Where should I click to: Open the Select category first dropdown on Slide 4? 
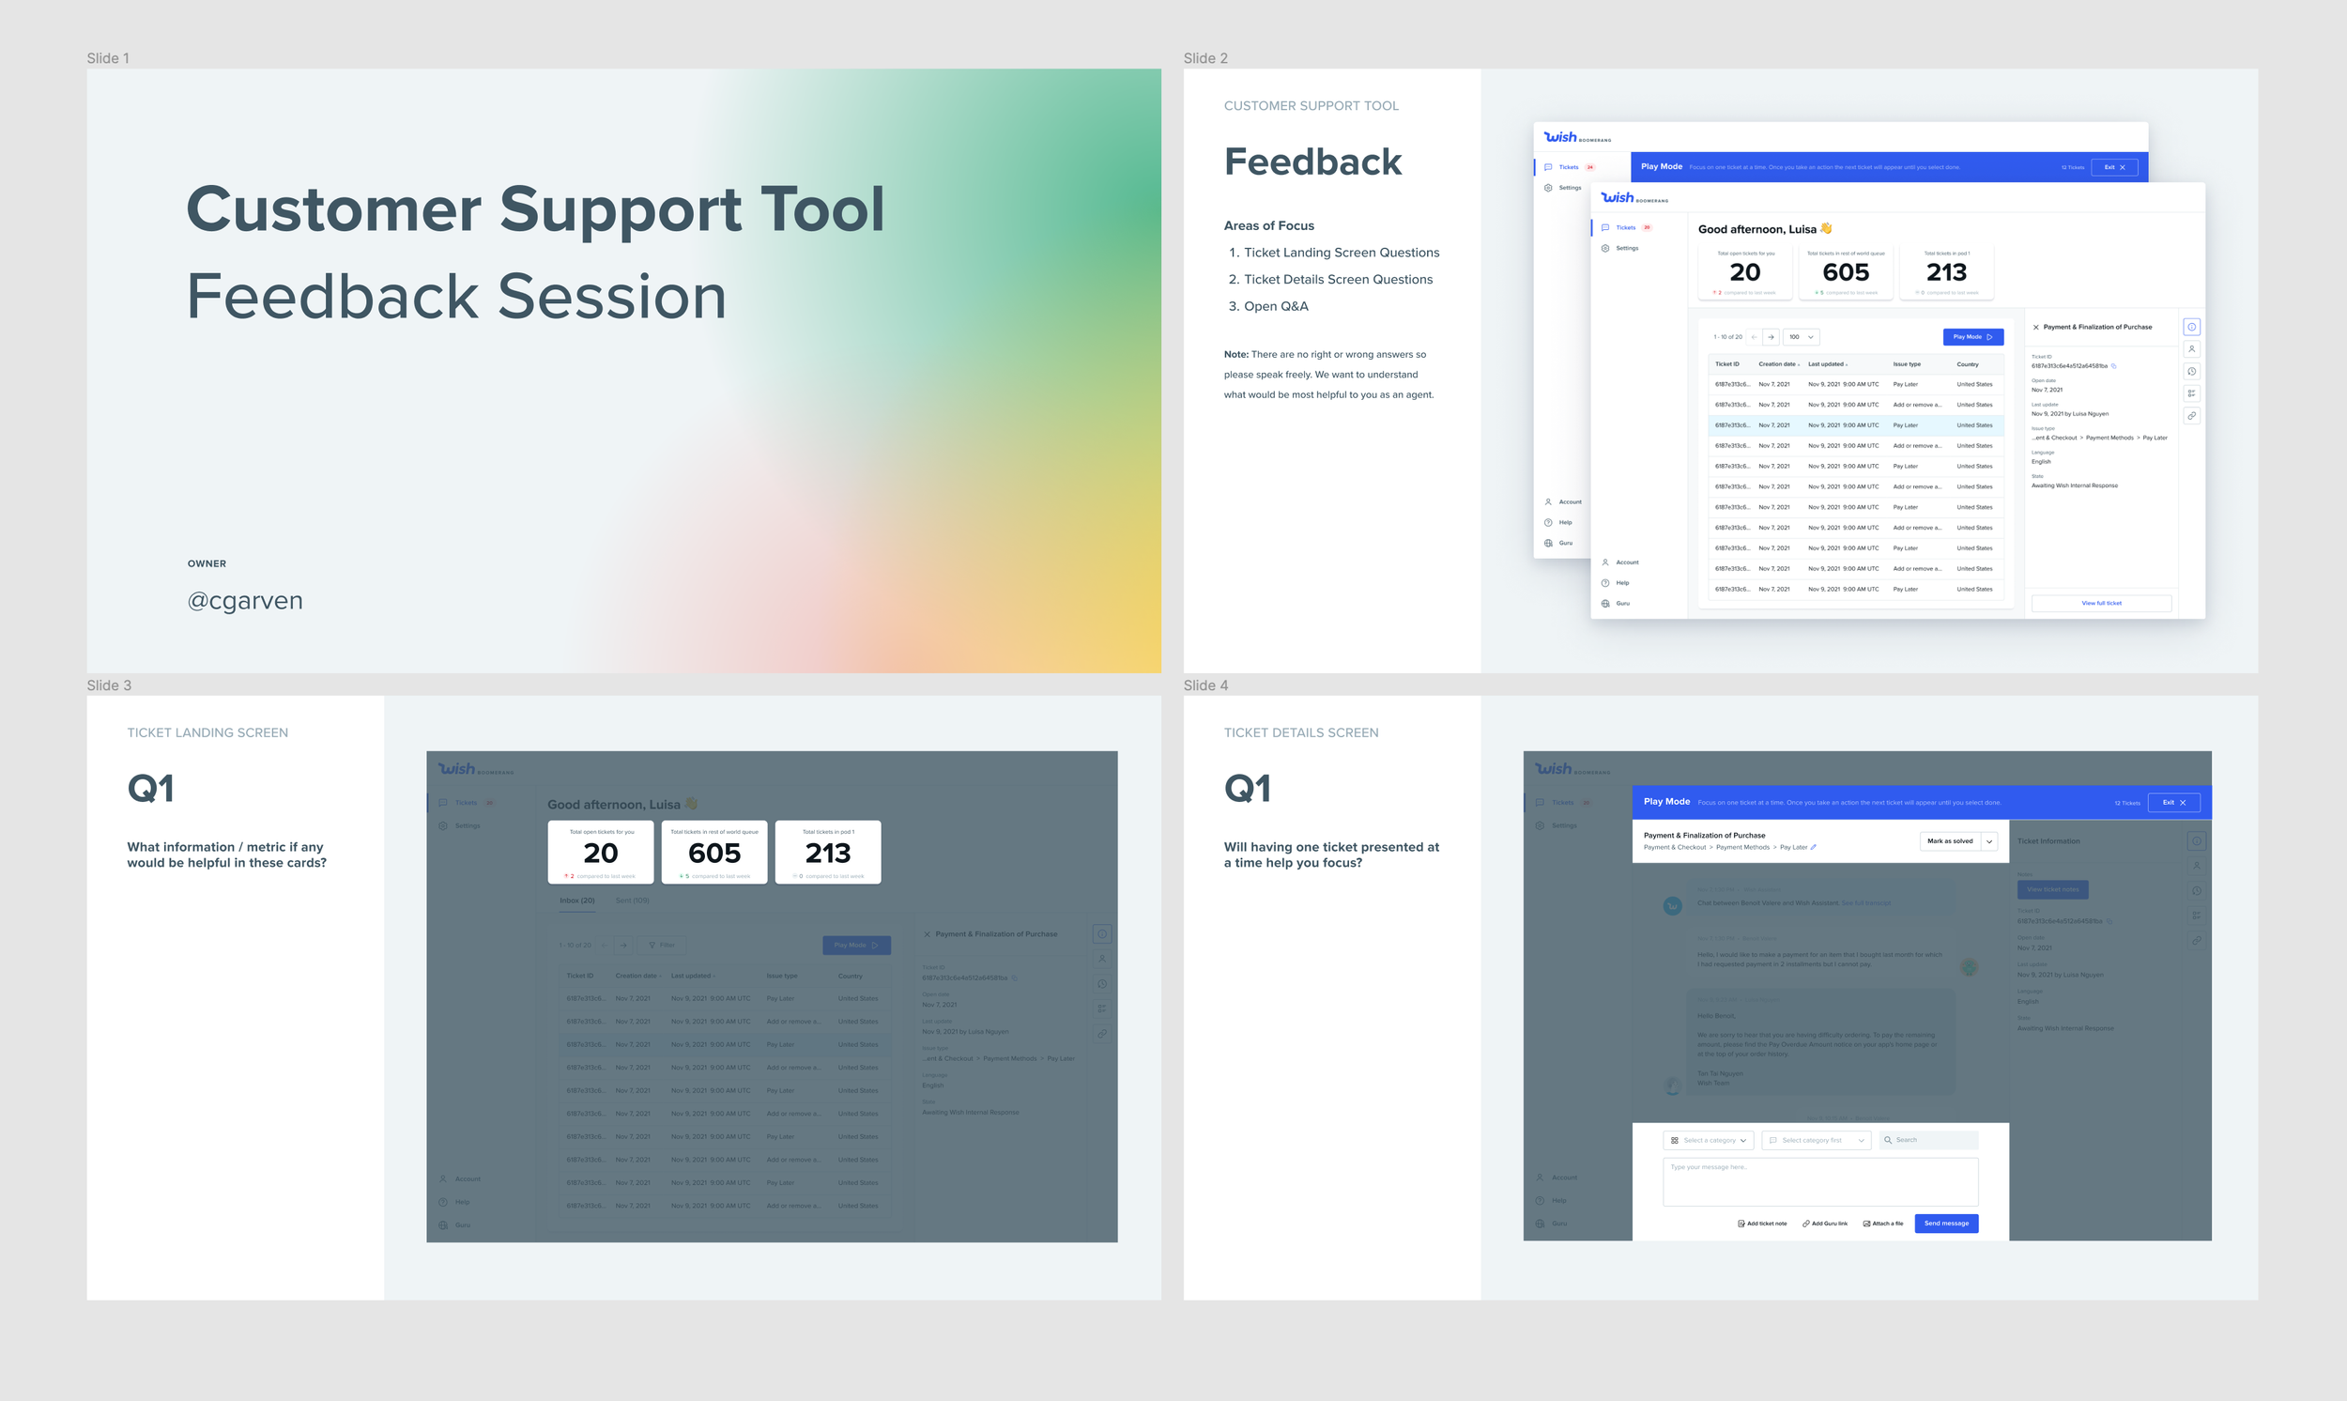[1816, 1141]
